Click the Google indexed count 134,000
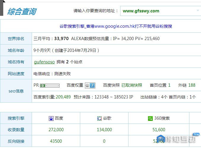Screen dimensions: 201x148 click(104, 130)
